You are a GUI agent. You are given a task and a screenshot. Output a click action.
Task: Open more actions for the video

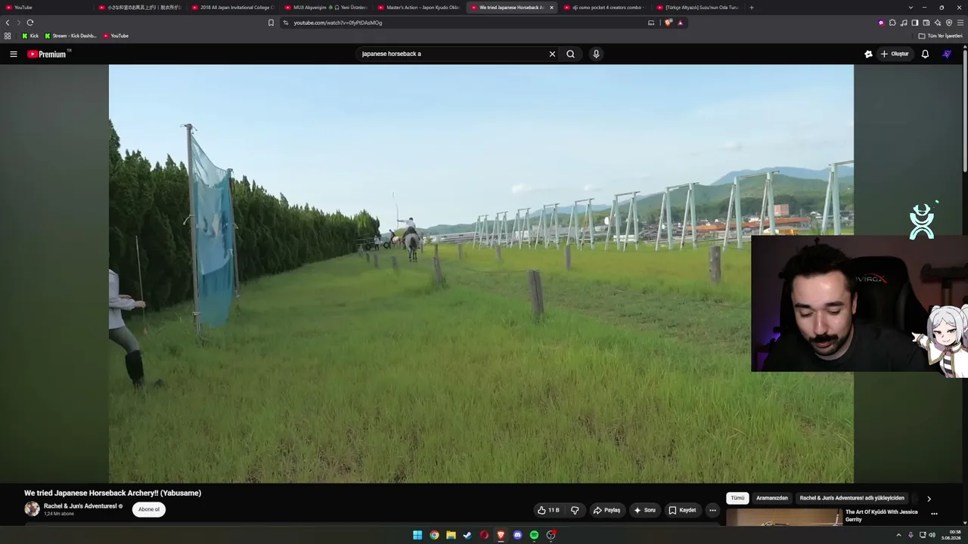[x=712, y=510]
